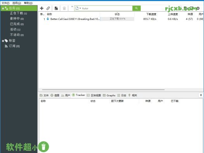Click the horizontal scrollbar of torrent list

click(103, 90)
